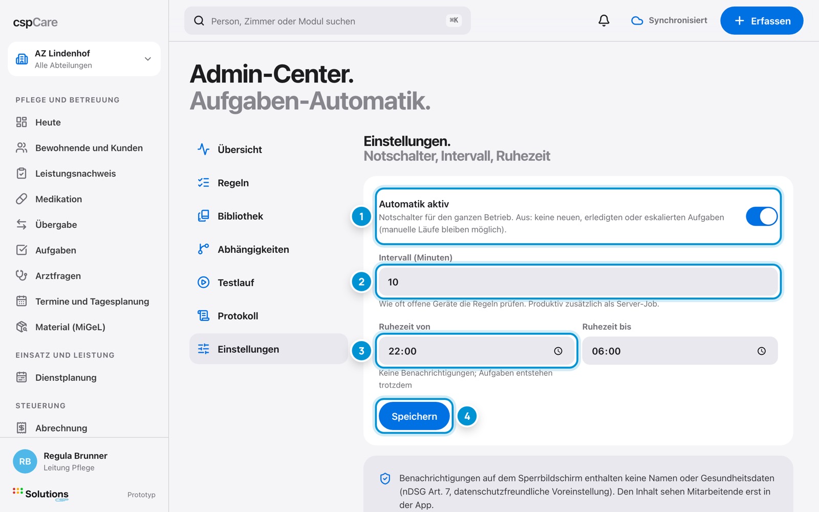Viewport: 819px width, 512px height.
Task: Open Heute in the sidebar
Action: [x=84, y=122]
